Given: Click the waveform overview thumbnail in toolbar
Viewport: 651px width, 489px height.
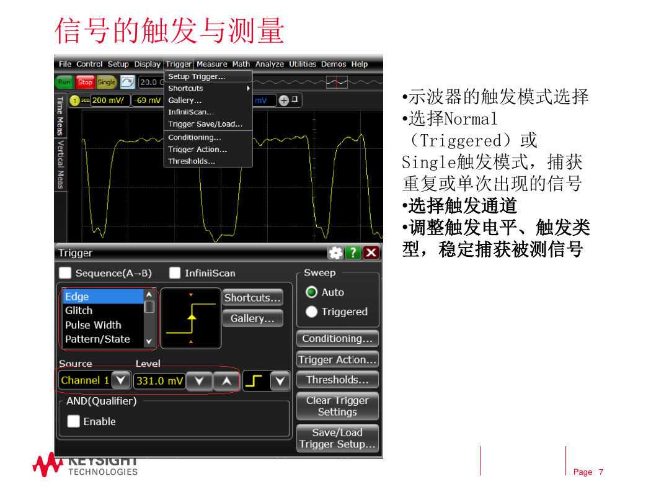Looking at the screenshot, I should click(x=337, y=82).
